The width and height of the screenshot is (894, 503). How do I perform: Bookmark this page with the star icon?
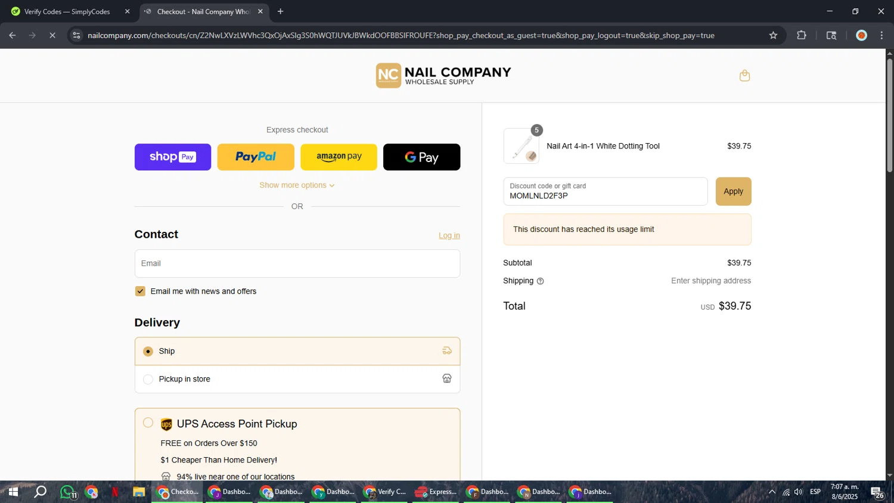[x=773, y=35]
